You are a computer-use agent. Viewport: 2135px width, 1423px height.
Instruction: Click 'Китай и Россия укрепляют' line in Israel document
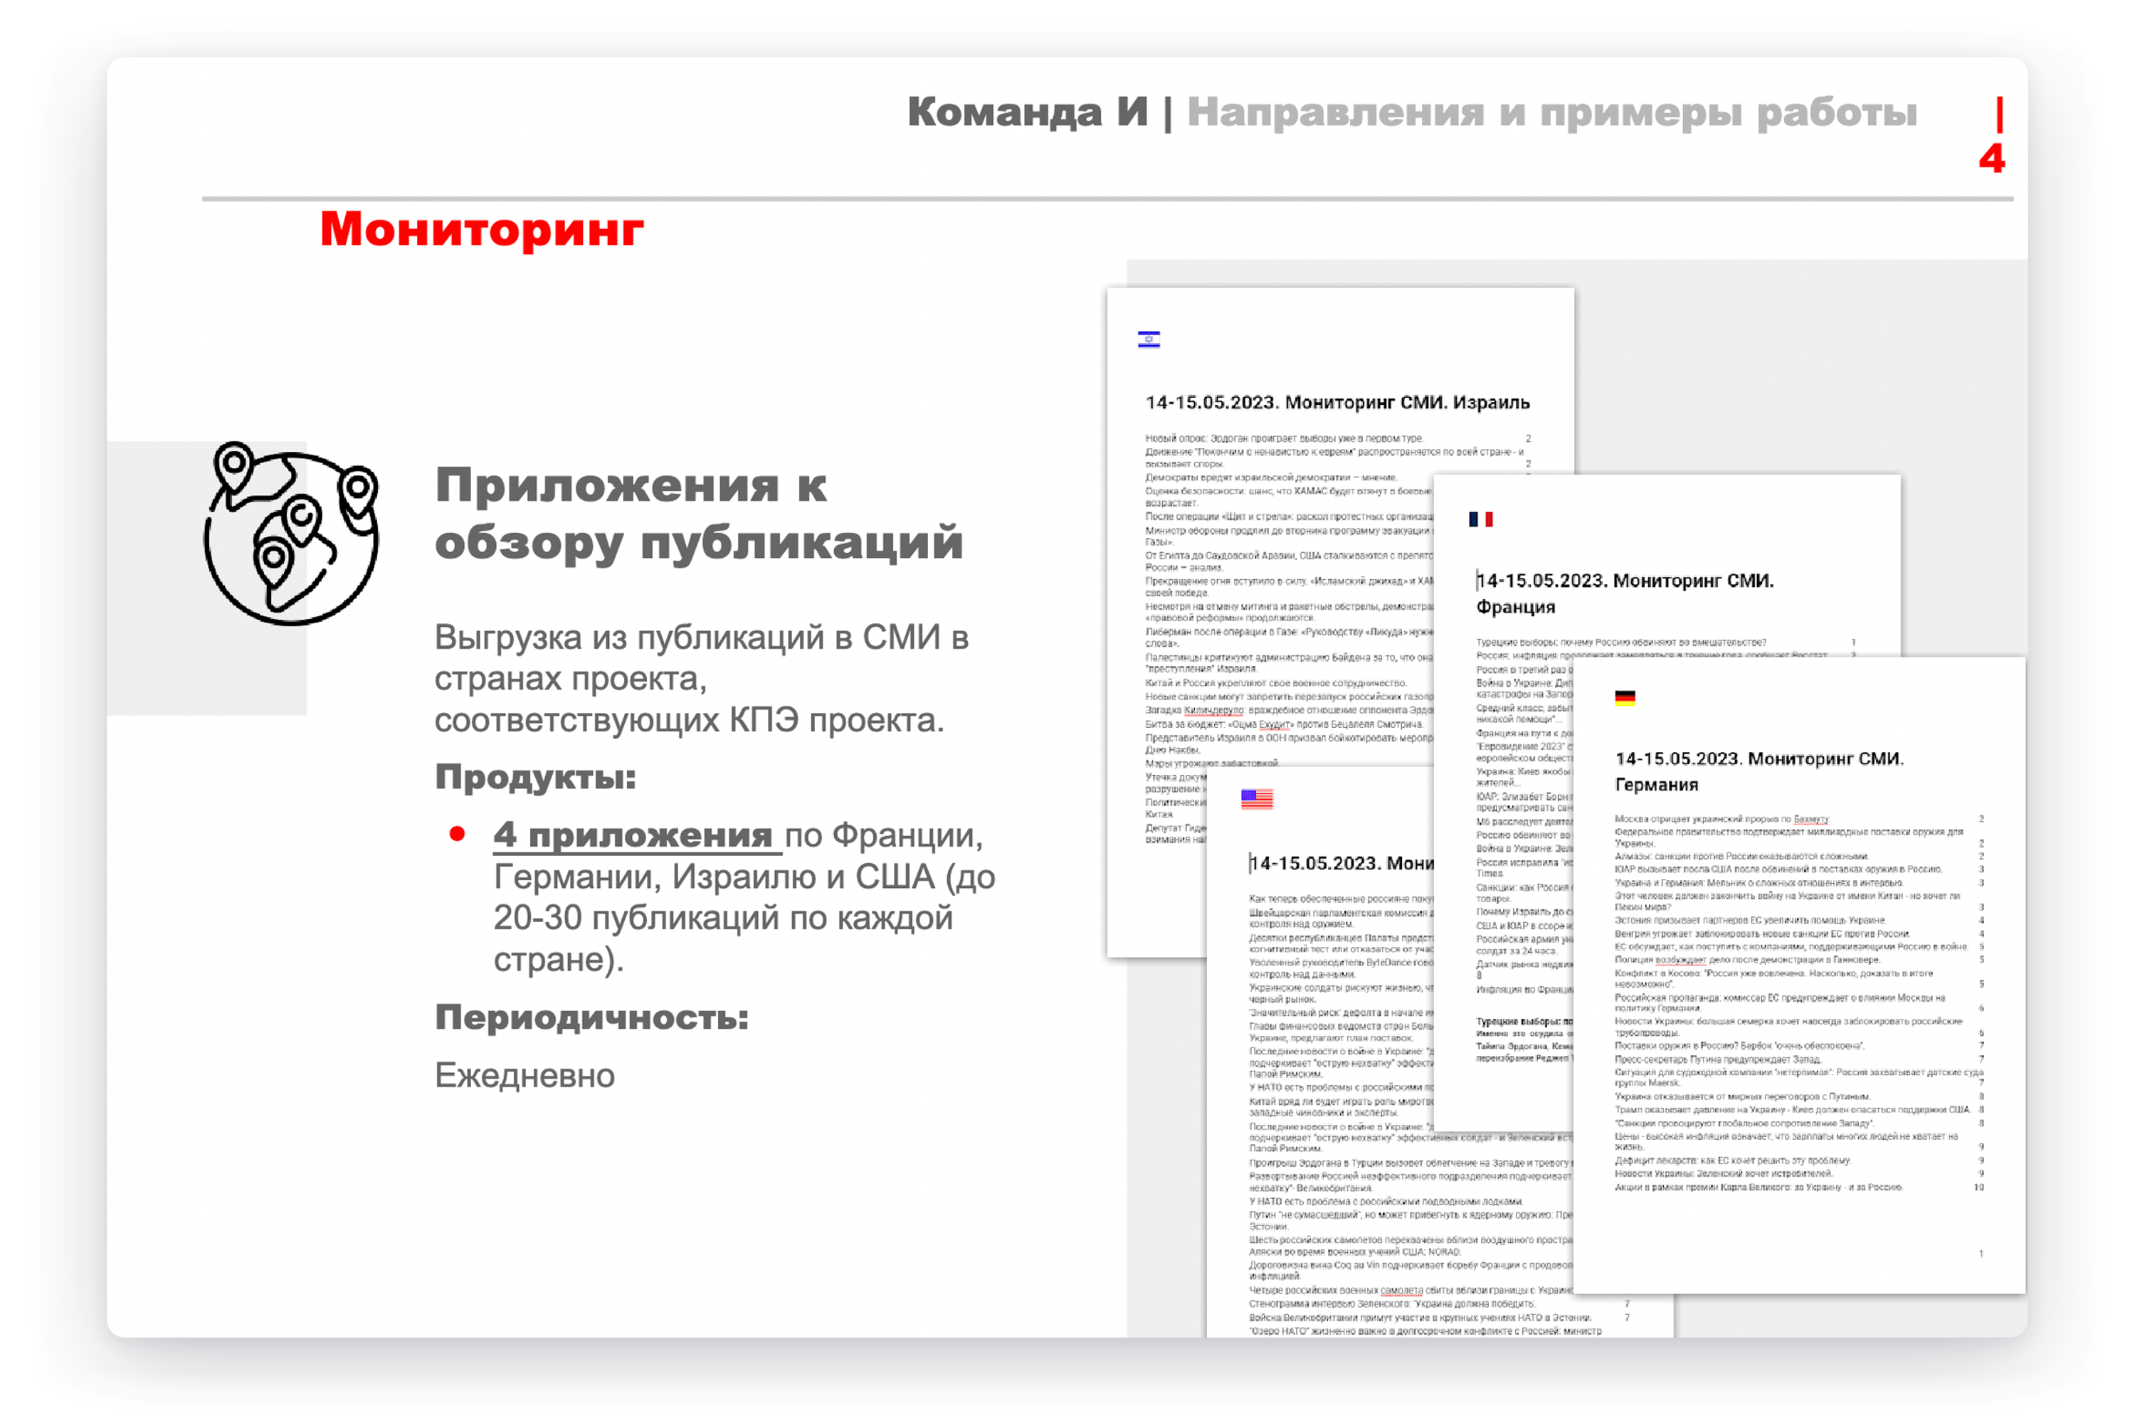[1275, 682]
